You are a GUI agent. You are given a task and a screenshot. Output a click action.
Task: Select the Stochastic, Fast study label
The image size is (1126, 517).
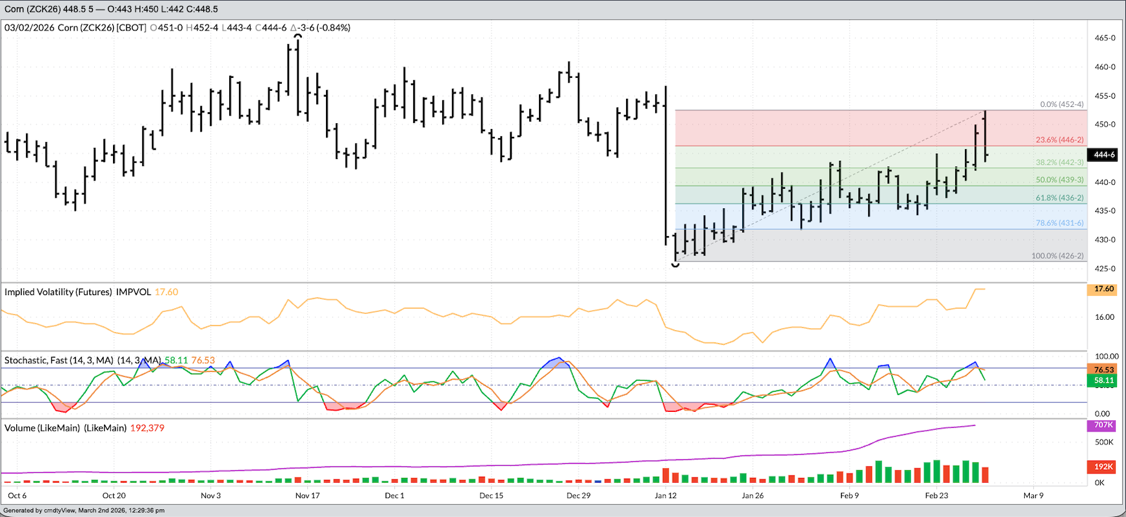pos(58,360)
